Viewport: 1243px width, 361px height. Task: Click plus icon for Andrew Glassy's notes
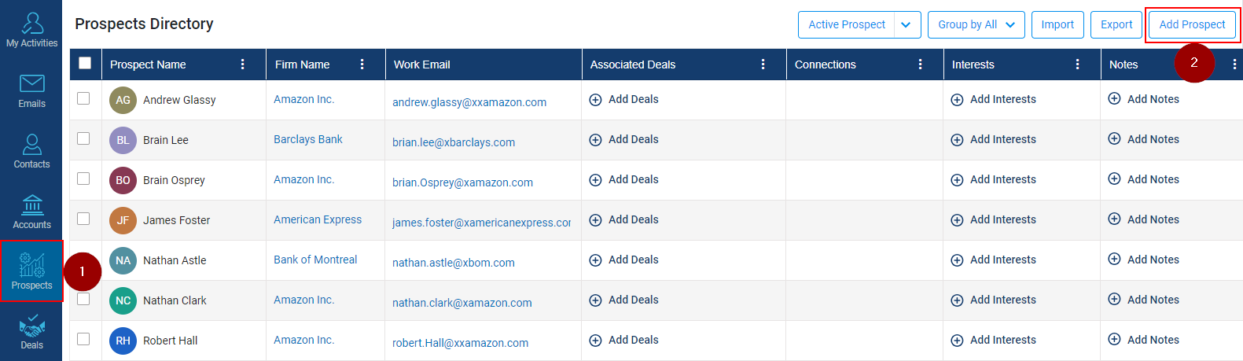(x=1114, y=98)
